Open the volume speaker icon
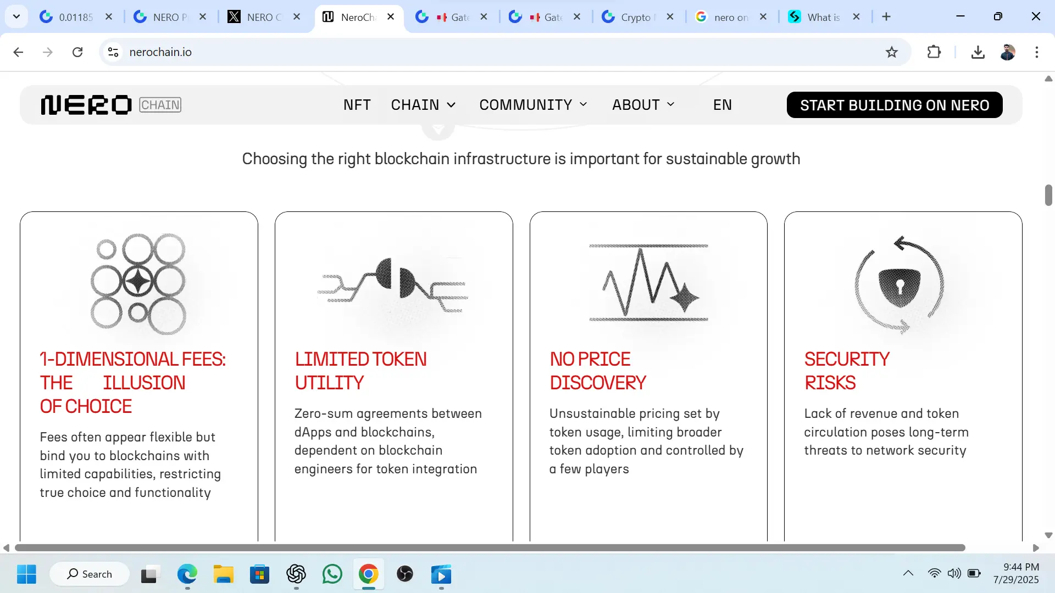Image resolution: width=1055 pixels, height=593 pixels. [x=954, y=573]
